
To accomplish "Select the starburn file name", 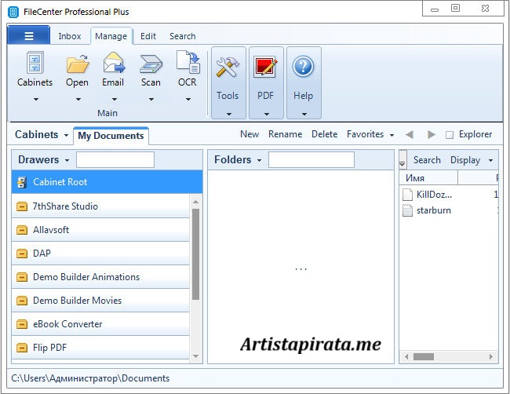I will pyautogui.click(x=434, y=210).
